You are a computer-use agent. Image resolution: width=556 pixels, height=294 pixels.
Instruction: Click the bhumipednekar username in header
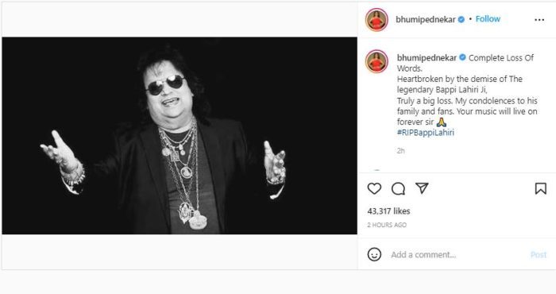(x=426, y=20)
